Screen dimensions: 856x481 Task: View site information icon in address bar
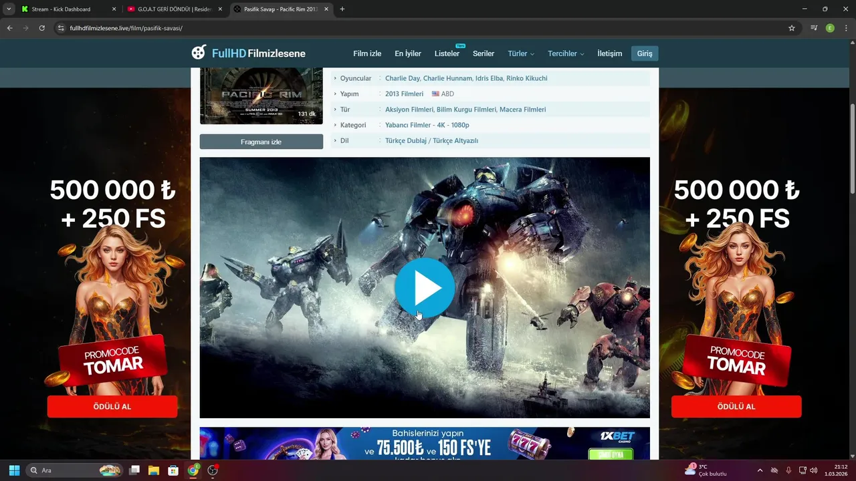click(x=61, y=28)
